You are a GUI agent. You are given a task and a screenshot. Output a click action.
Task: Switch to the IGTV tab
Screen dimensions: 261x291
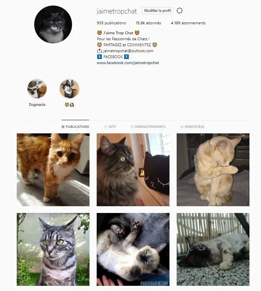click(110, 127)
